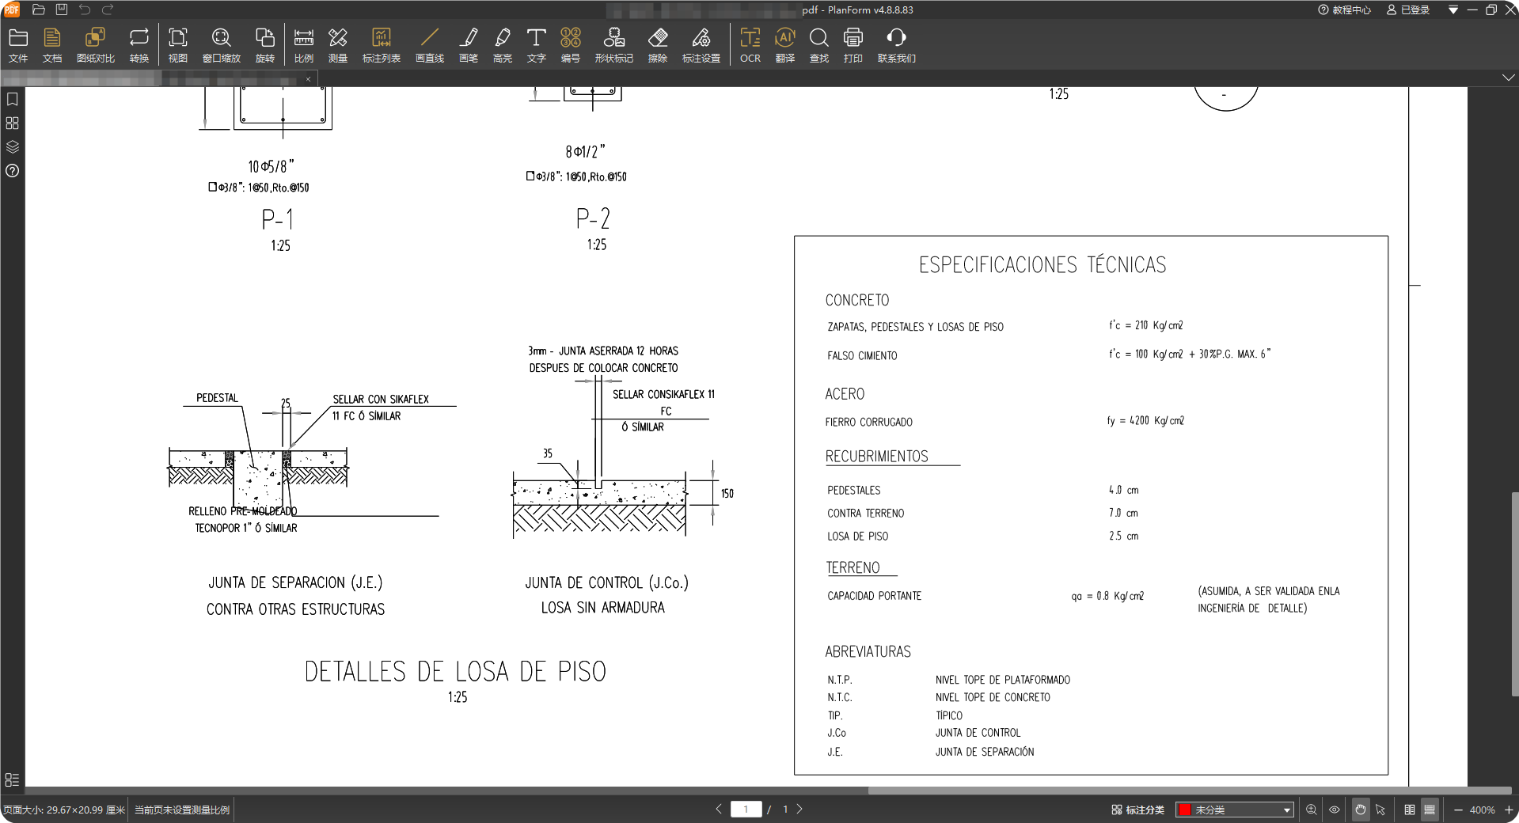The image size is (1519, 823).
Task: Open the OCR tool
Action: pos(750,45)
